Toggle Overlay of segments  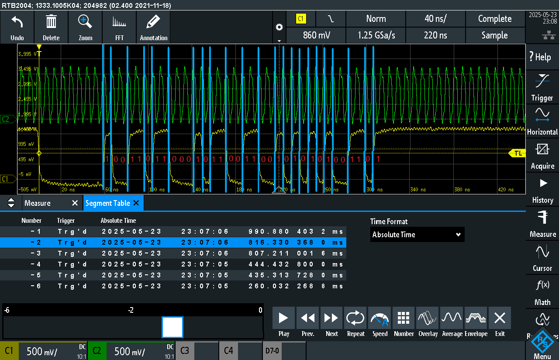(428, 318)
